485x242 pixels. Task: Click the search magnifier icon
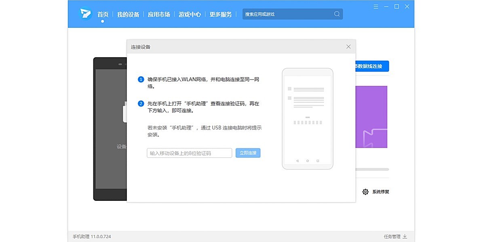pos(337,14)
